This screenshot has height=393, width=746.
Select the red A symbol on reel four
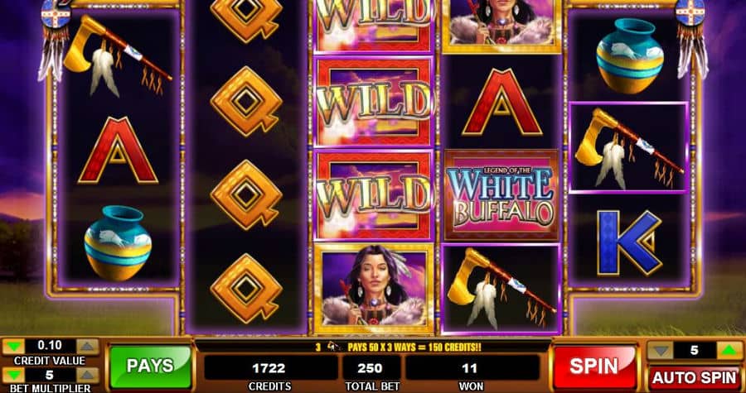pyautogui.click(x=501, y=102)
